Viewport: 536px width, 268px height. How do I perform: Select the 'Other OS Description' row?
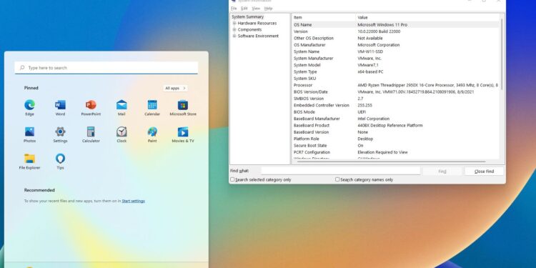[x=396, y=39]
